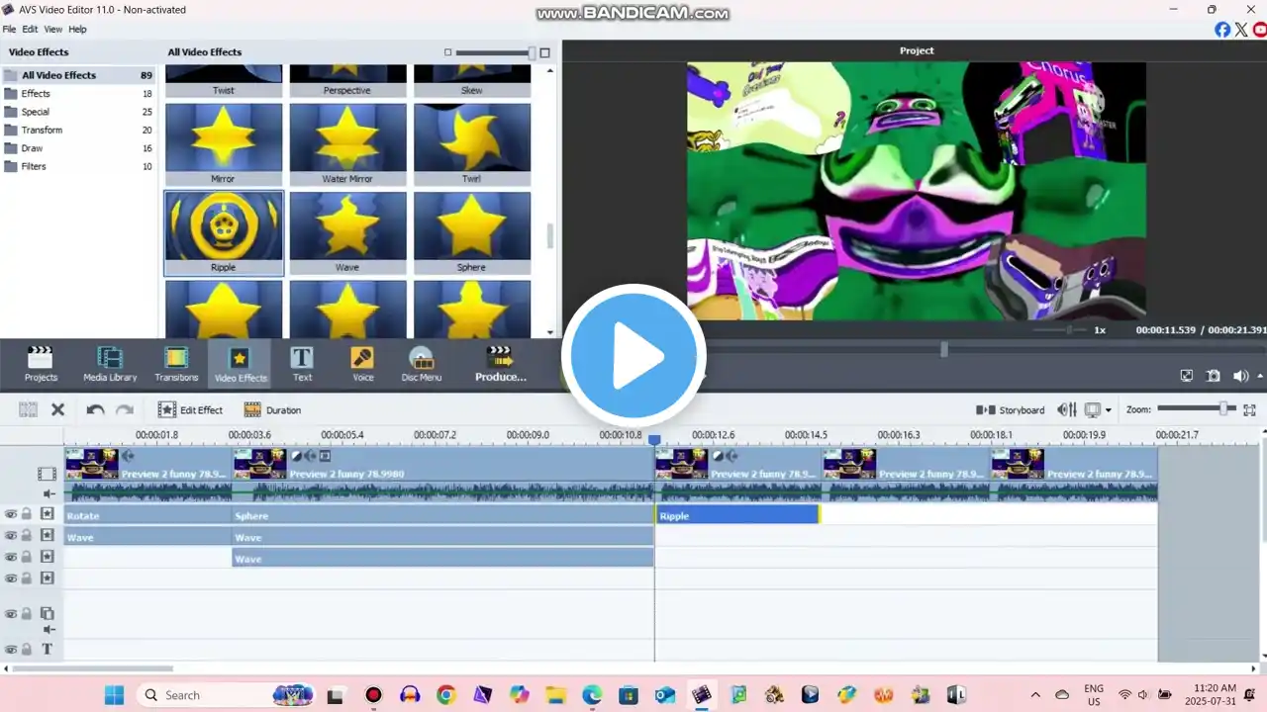Select the All Video Effects category

(78, 75)
